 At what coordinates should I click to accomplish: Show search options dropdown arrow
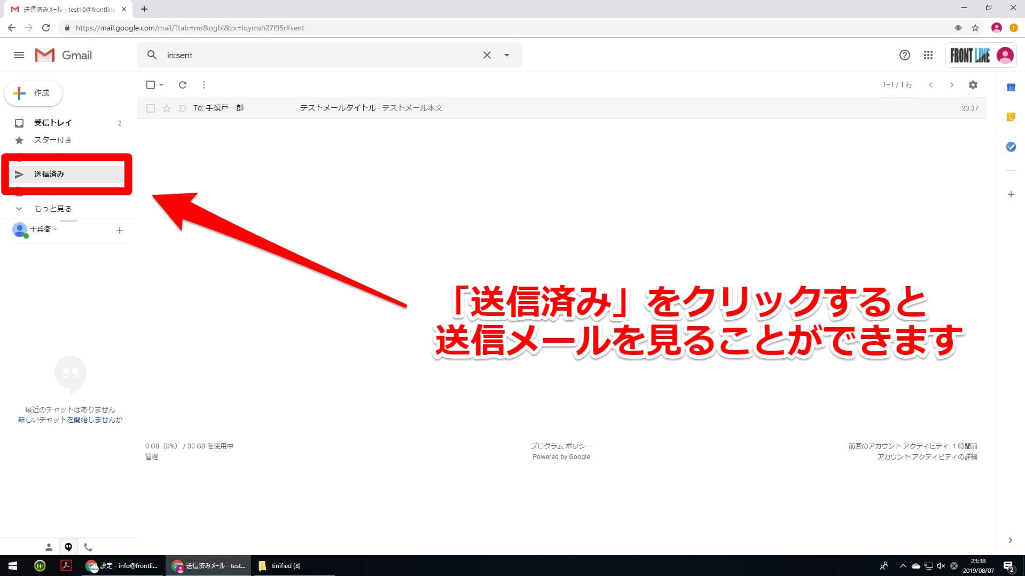click(507, 55)
